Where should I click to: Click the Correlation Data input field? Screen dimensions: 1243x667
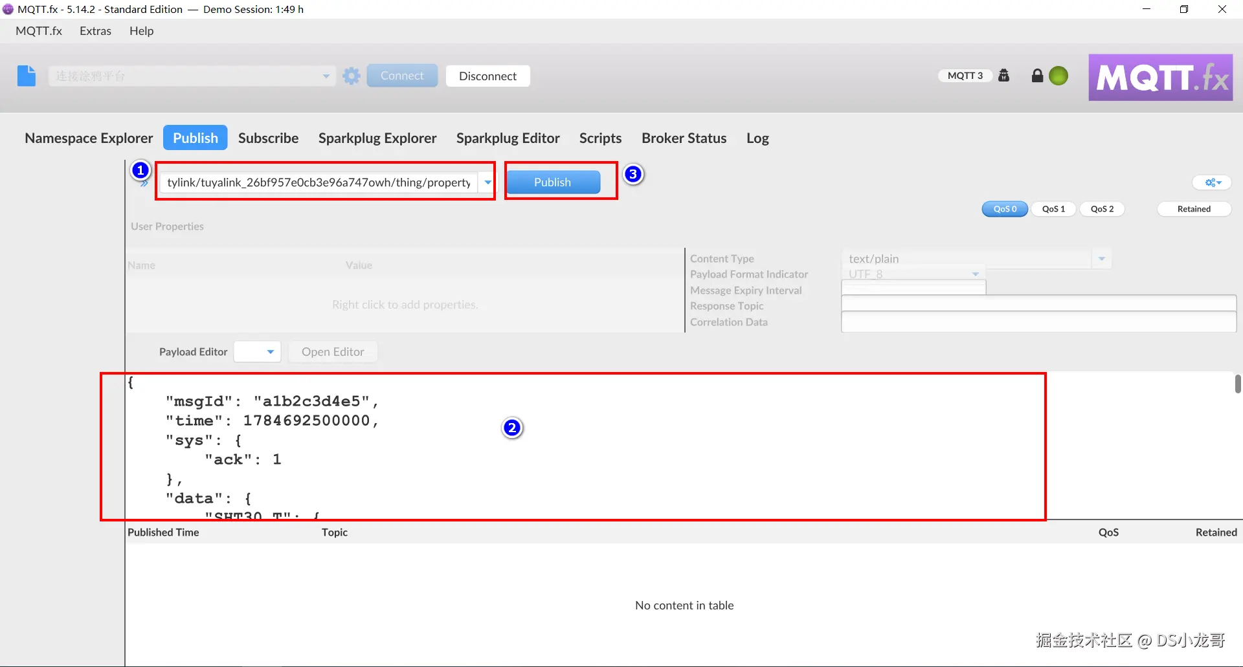[1038, 322]
